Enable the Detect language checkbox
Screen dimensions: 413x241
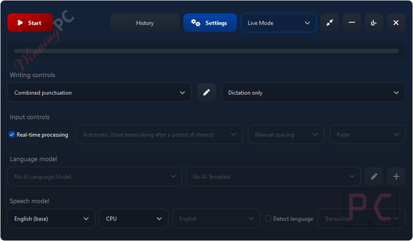[268, 219]
